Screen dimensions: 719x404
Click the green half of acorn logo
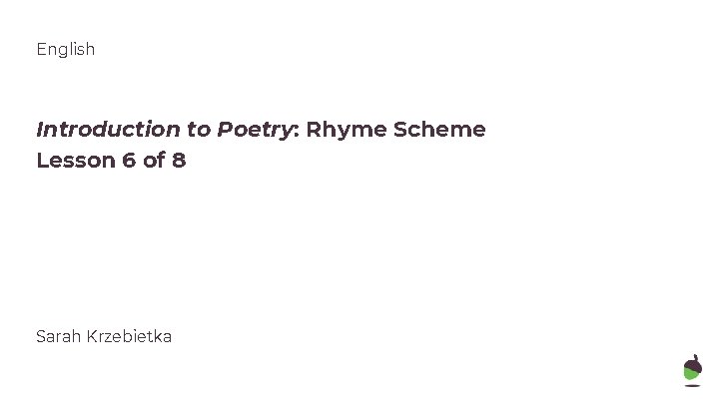point(691,373)
